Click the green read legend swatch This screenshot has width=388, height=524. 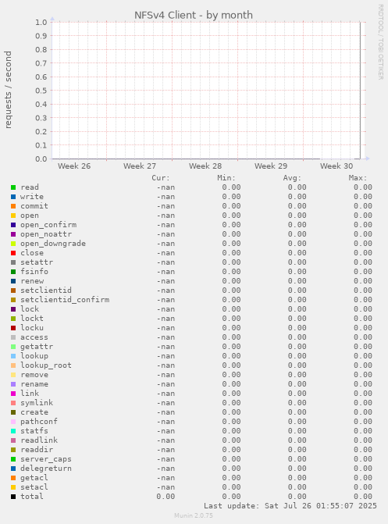(x=13, y=187)
